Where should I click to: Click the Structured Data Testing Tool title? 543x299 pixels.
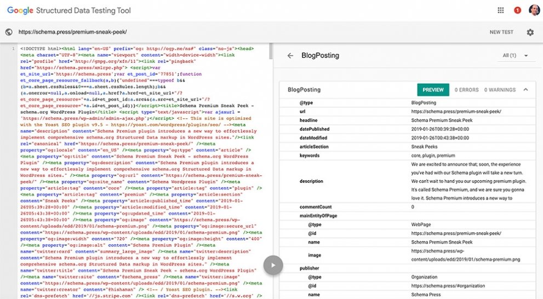[x=83, y=10]
